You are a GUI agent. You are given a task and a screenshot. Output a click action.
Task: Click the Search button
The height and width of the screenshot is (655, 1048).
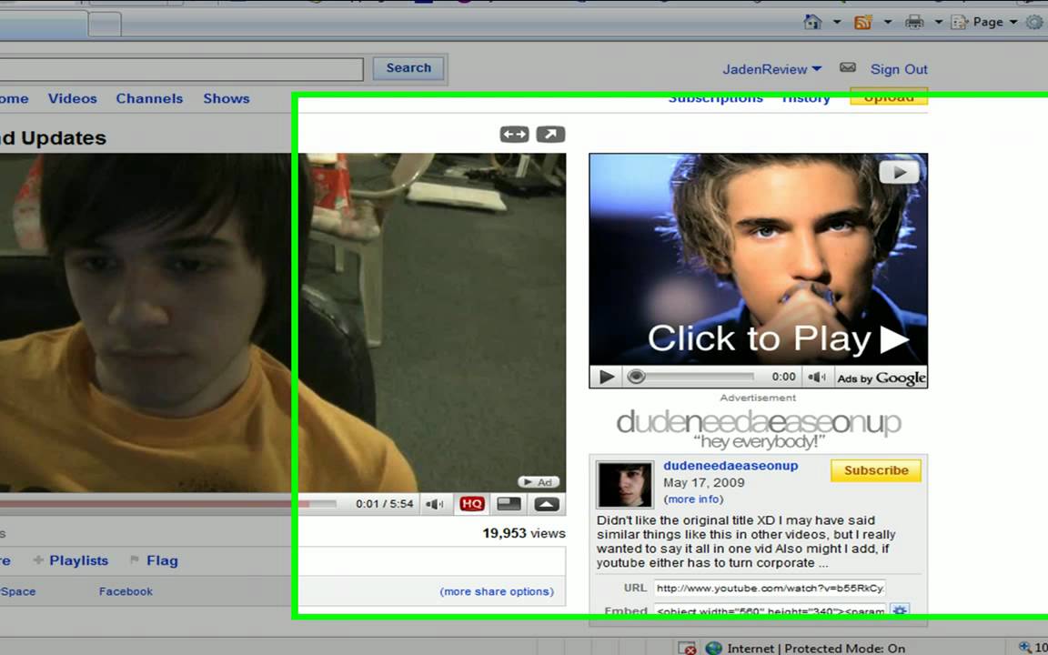click(x=408, y=68)
